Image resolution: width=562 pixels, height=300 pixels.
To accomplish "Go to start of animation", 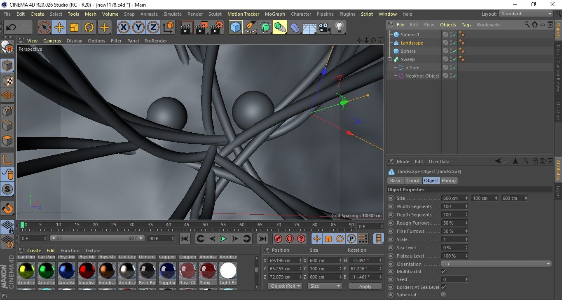I will 185,239.
